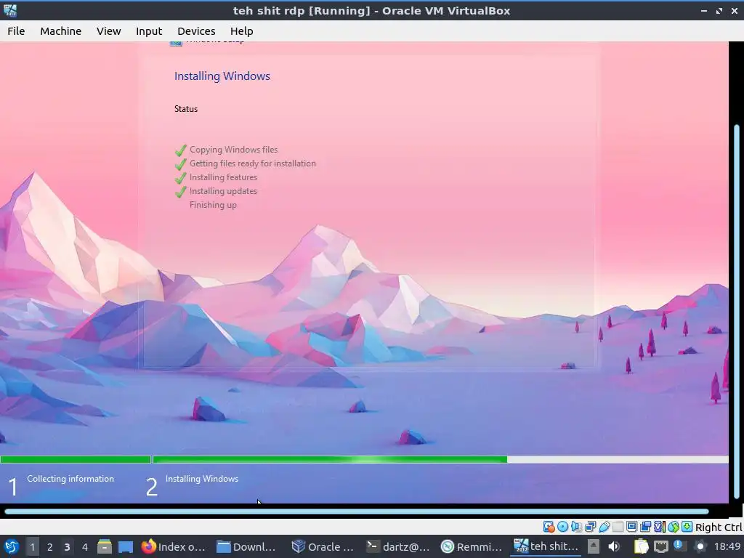Click the update notification tray icon

click(680, 546)
